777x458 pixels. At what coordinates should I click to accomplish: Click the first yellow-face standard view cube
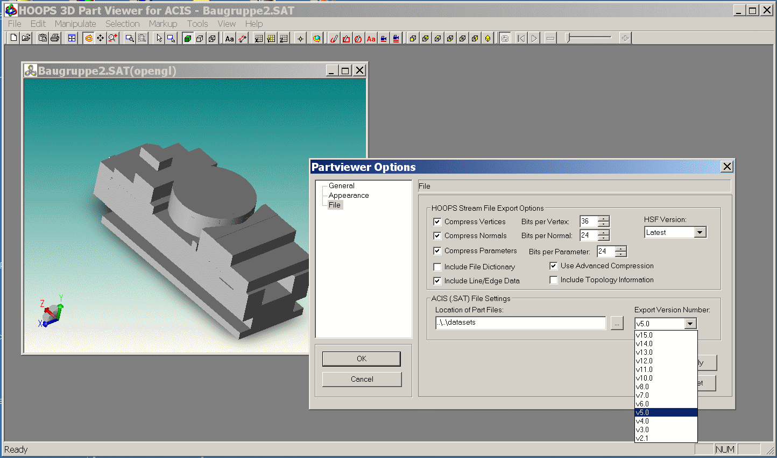tap(413, 38)
